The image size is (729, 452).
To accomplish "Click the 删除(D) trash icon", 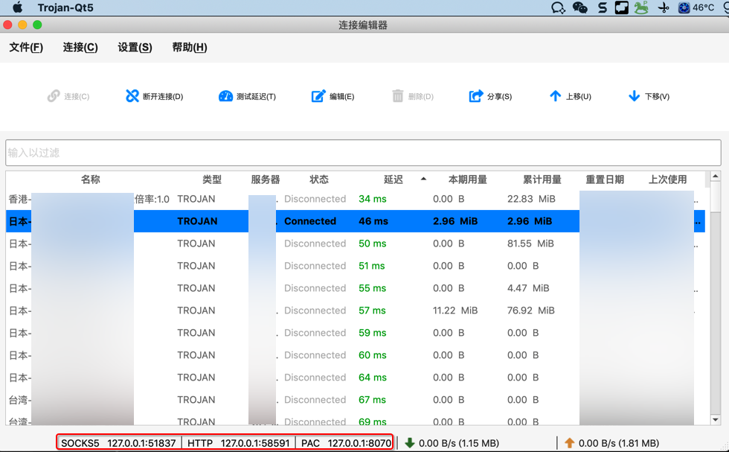I will (397, 96).
